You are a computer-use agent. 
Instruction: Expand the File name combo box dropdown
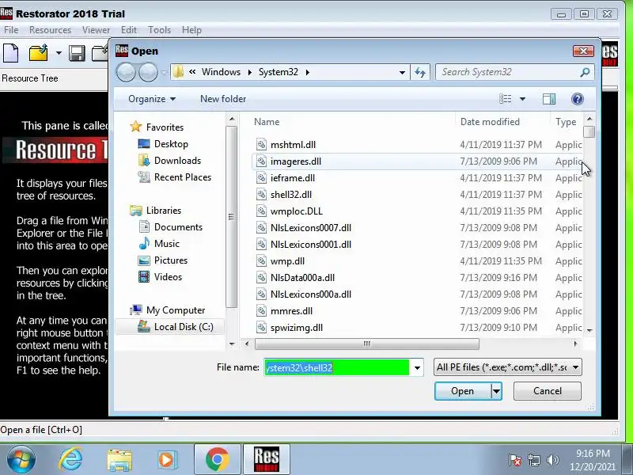417,367
